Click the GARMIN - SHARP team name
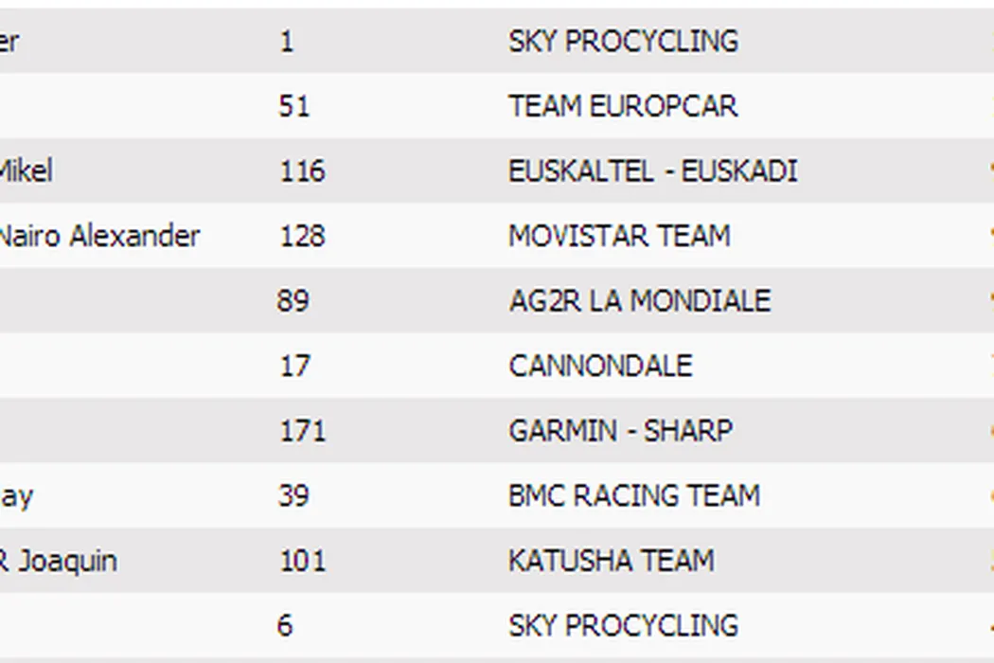Screen dimensions: 994x663 (620, 431)
